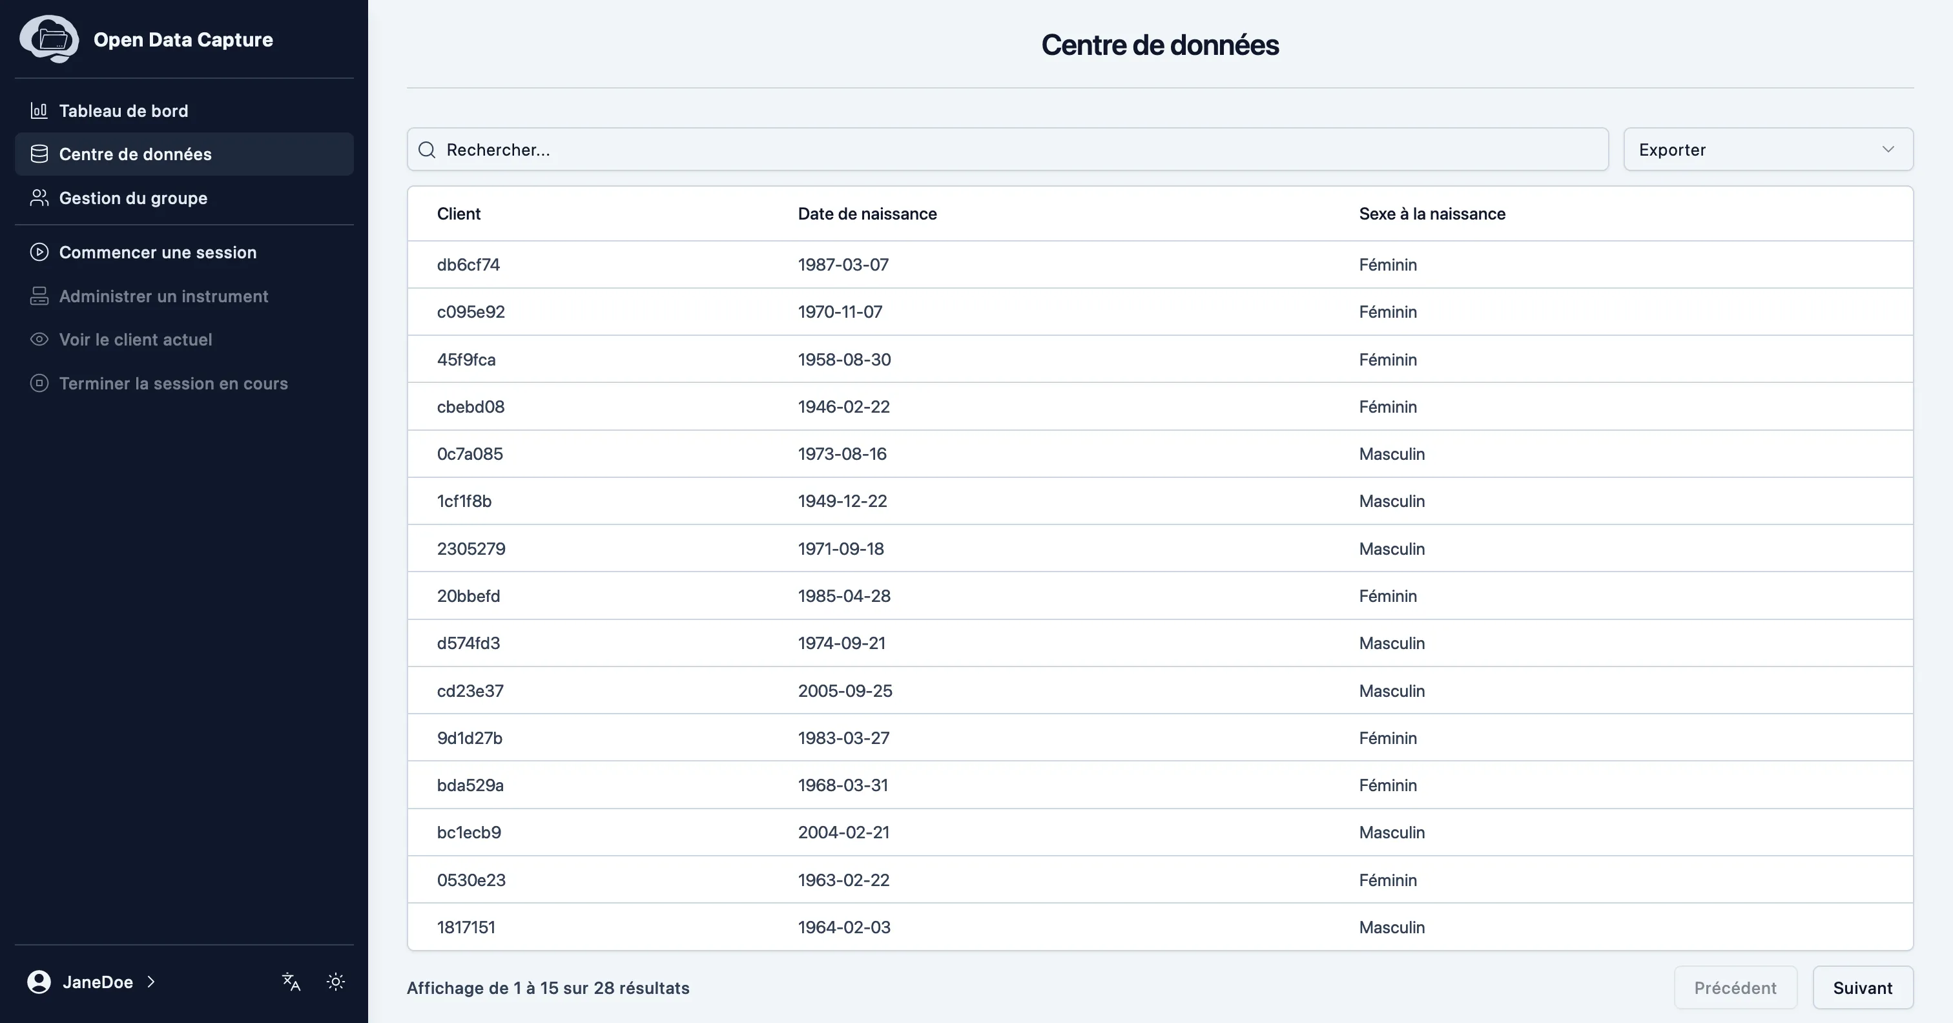Click Féminin in the 0530e23 row

(1388, 880)
